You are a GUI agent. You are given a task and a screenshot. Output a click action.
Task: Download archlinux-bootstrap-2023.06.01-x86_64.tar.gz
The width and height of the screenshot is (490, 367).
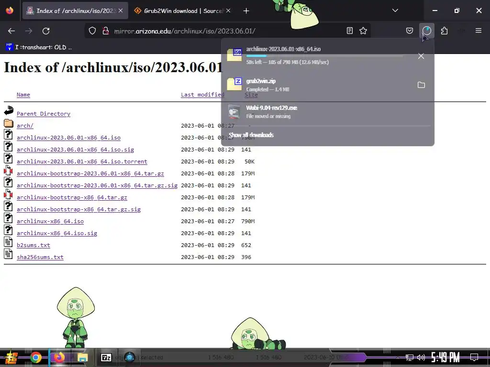90,173
